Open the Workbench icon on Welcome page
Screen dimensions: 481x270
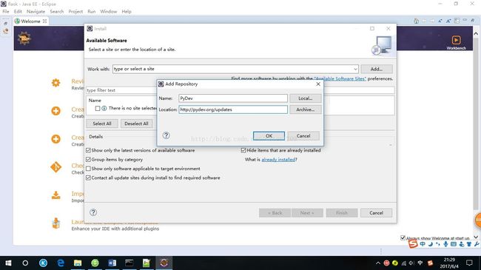tap(456, 42)
